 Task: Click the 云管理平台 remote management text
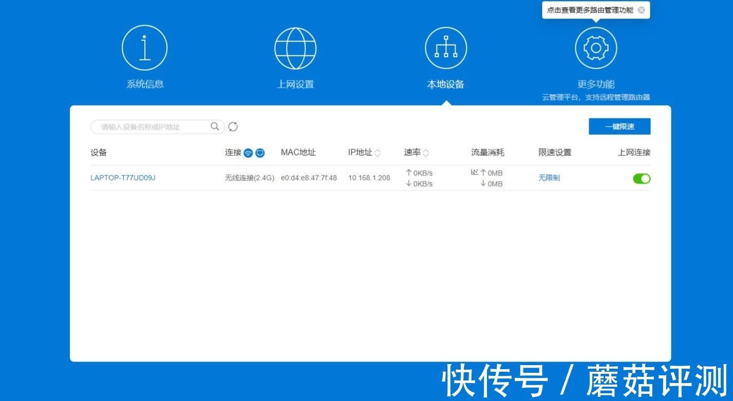tap(596, 97)
